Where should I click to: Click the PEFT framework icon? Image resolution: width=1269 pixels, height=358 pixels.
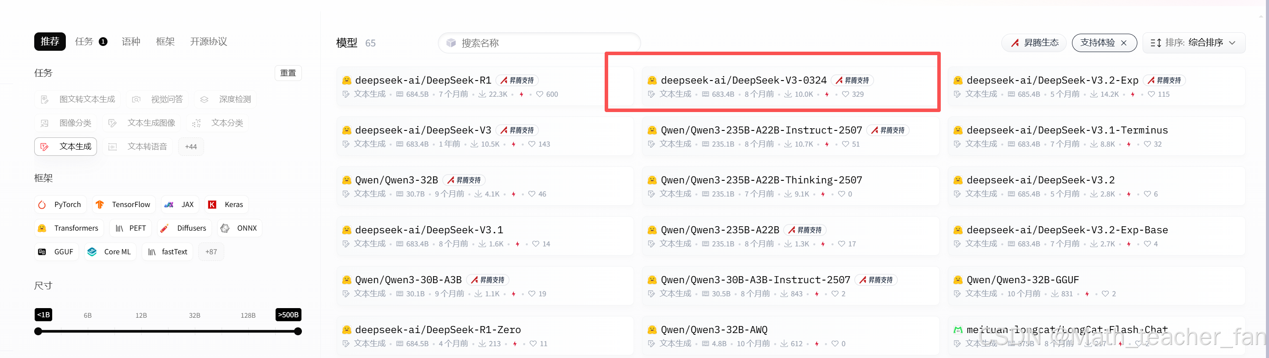pos(120,228)
